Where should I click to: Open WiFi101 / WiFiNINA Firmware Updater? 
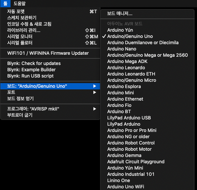50,53
